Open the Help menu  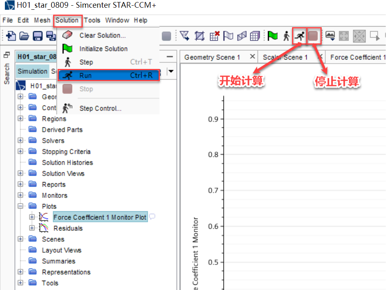click(x=140, y=20)
